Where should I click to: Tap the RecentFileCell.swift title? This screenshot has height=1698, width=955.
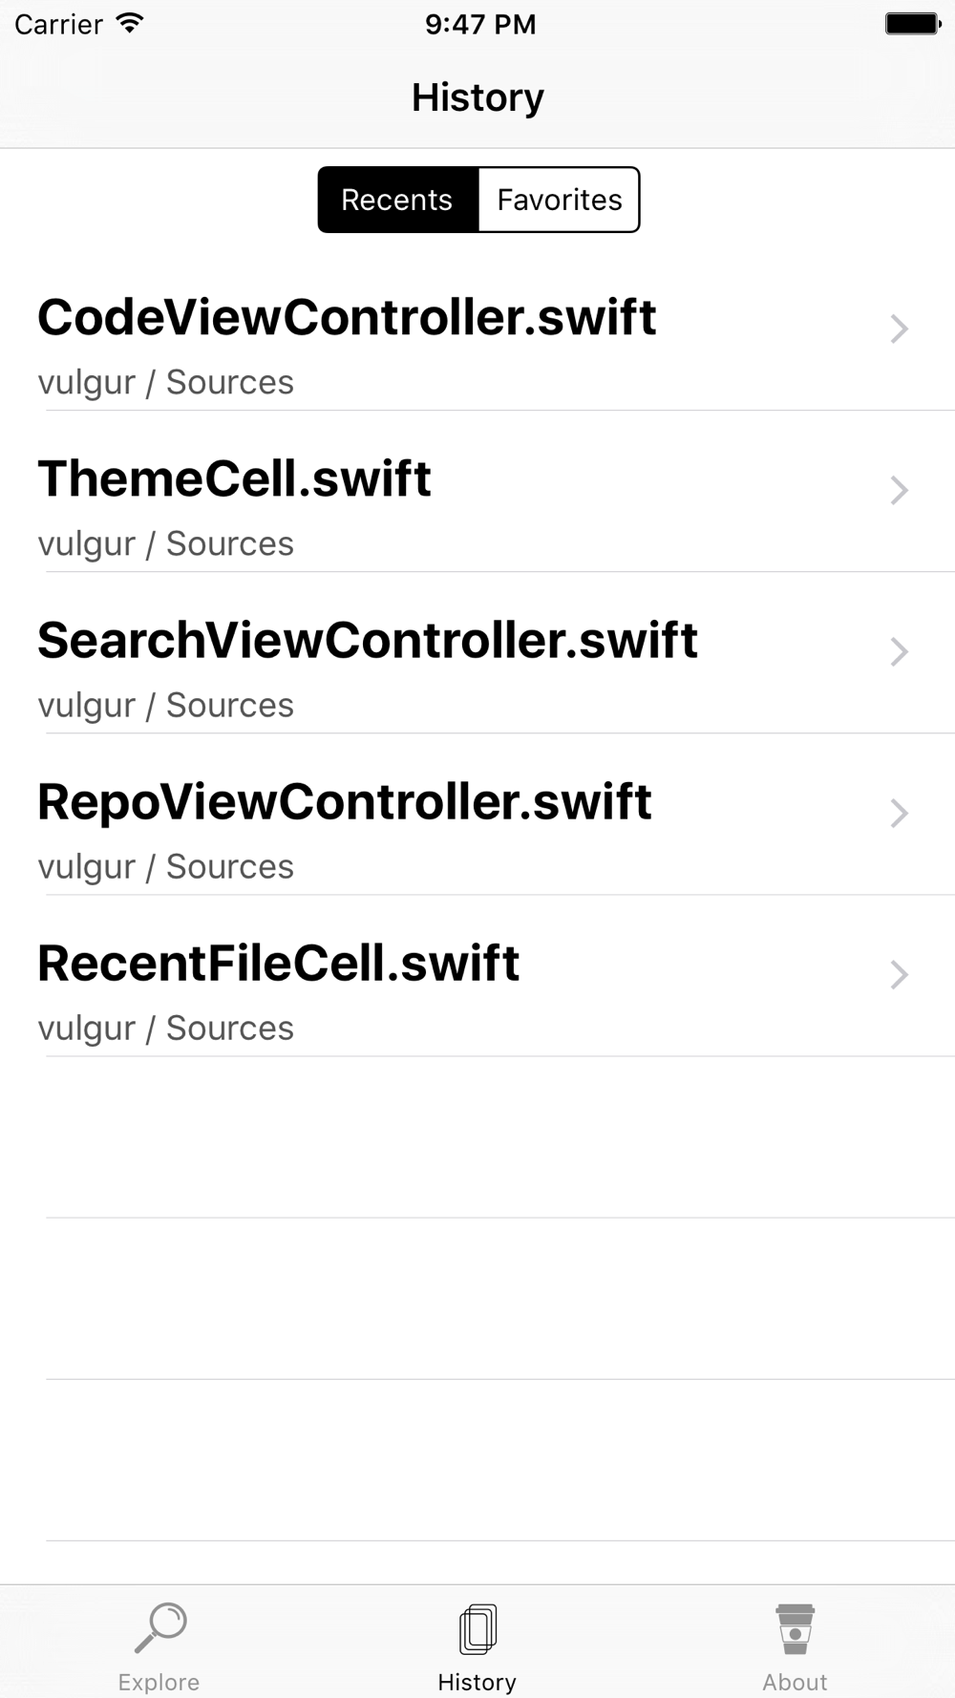coord(278,963)
